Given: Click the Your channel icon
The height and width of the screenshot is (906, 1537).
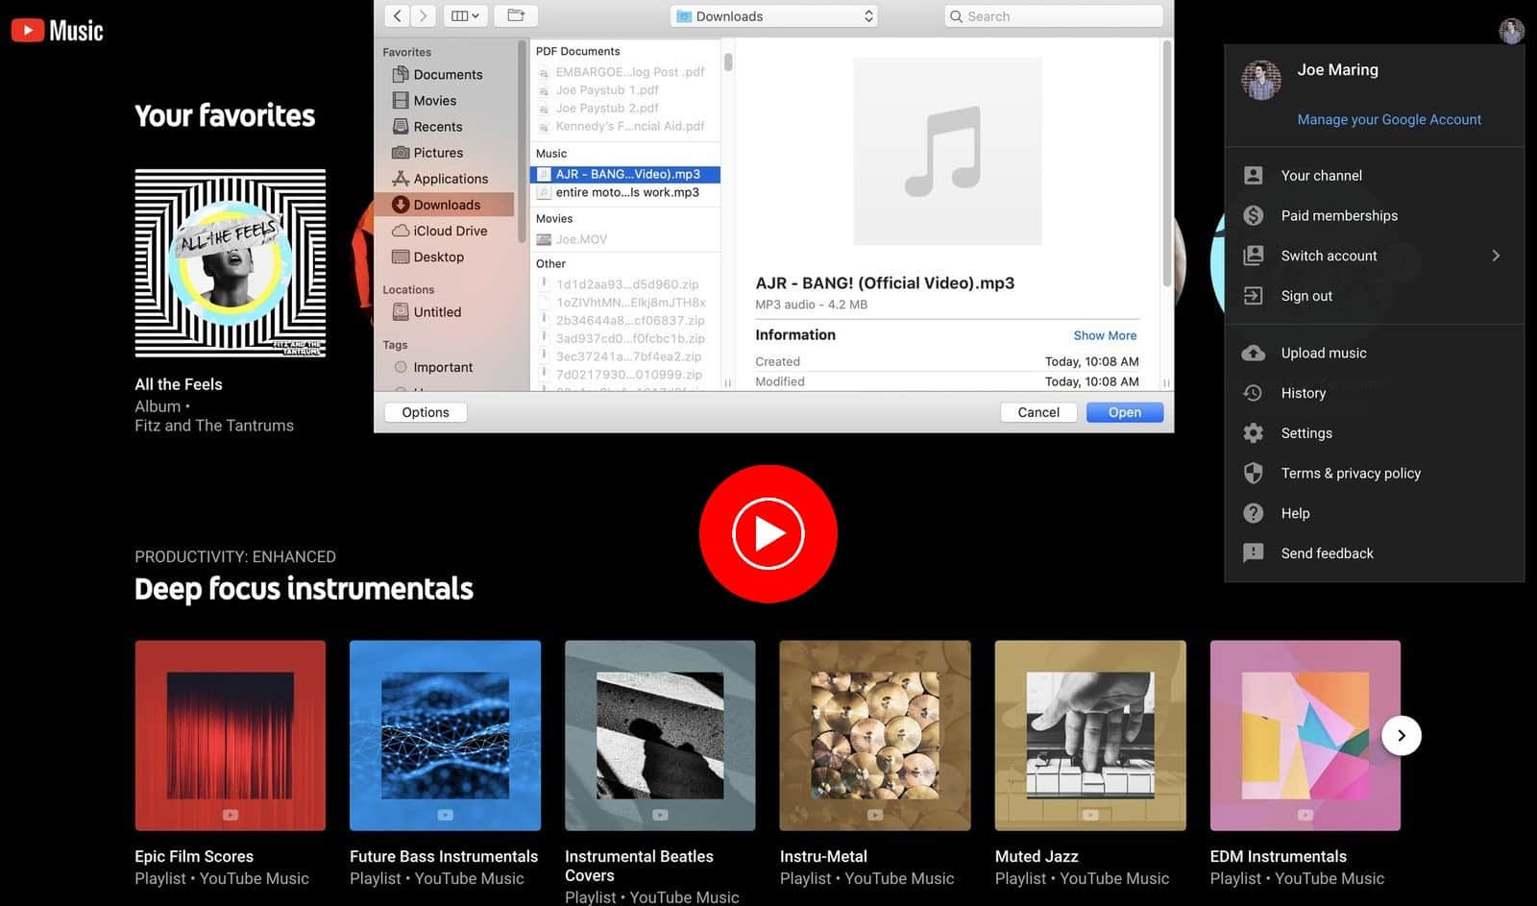Looking at the screenshot, I should coord(1254,175).
